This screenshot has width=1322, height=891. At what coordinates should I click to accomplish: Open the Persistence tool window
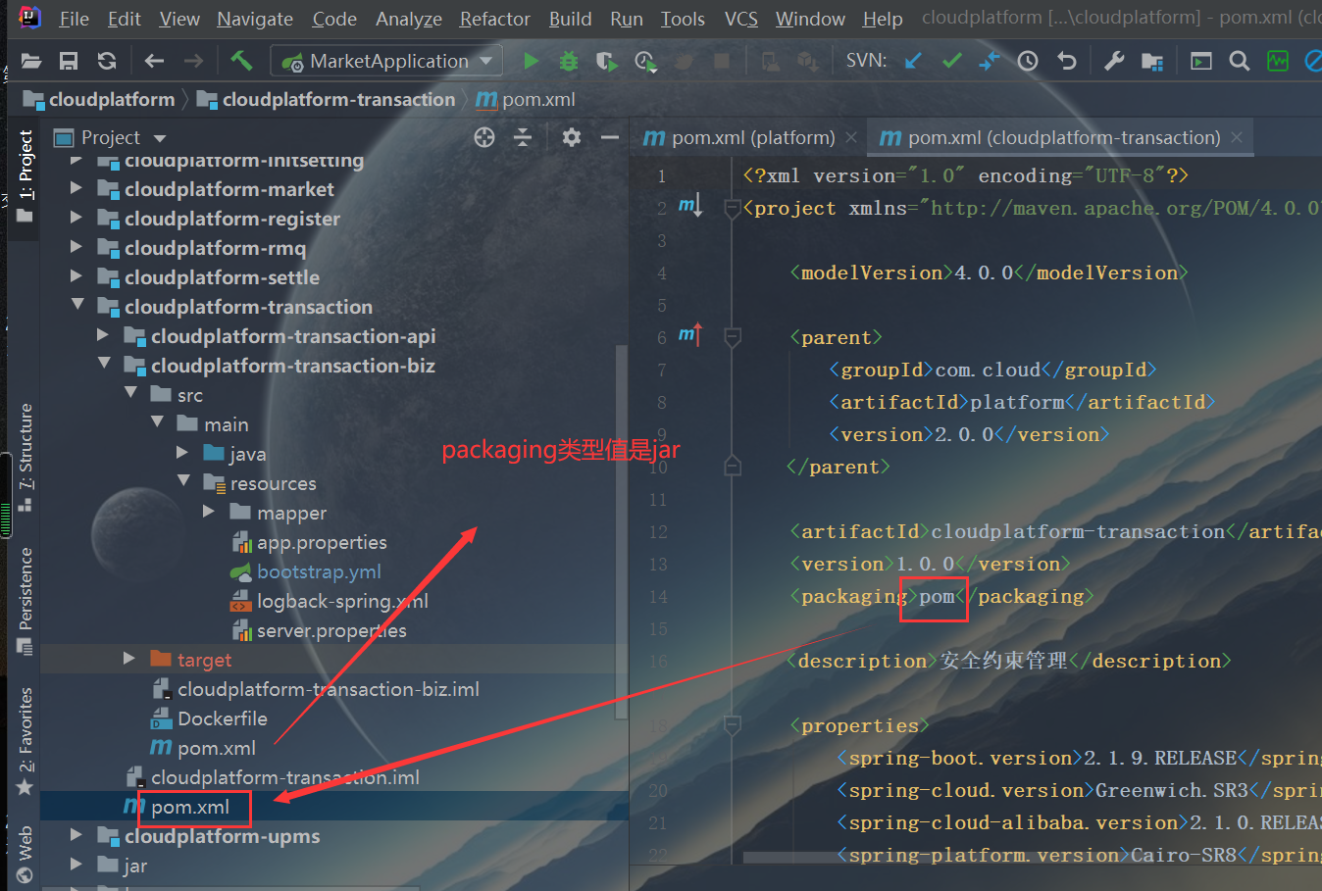[x=25, y=600]
